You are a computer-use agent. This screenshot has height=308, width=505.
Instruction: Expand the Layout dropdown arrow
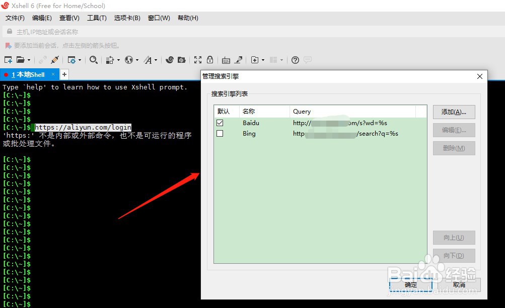pos(281,60)
